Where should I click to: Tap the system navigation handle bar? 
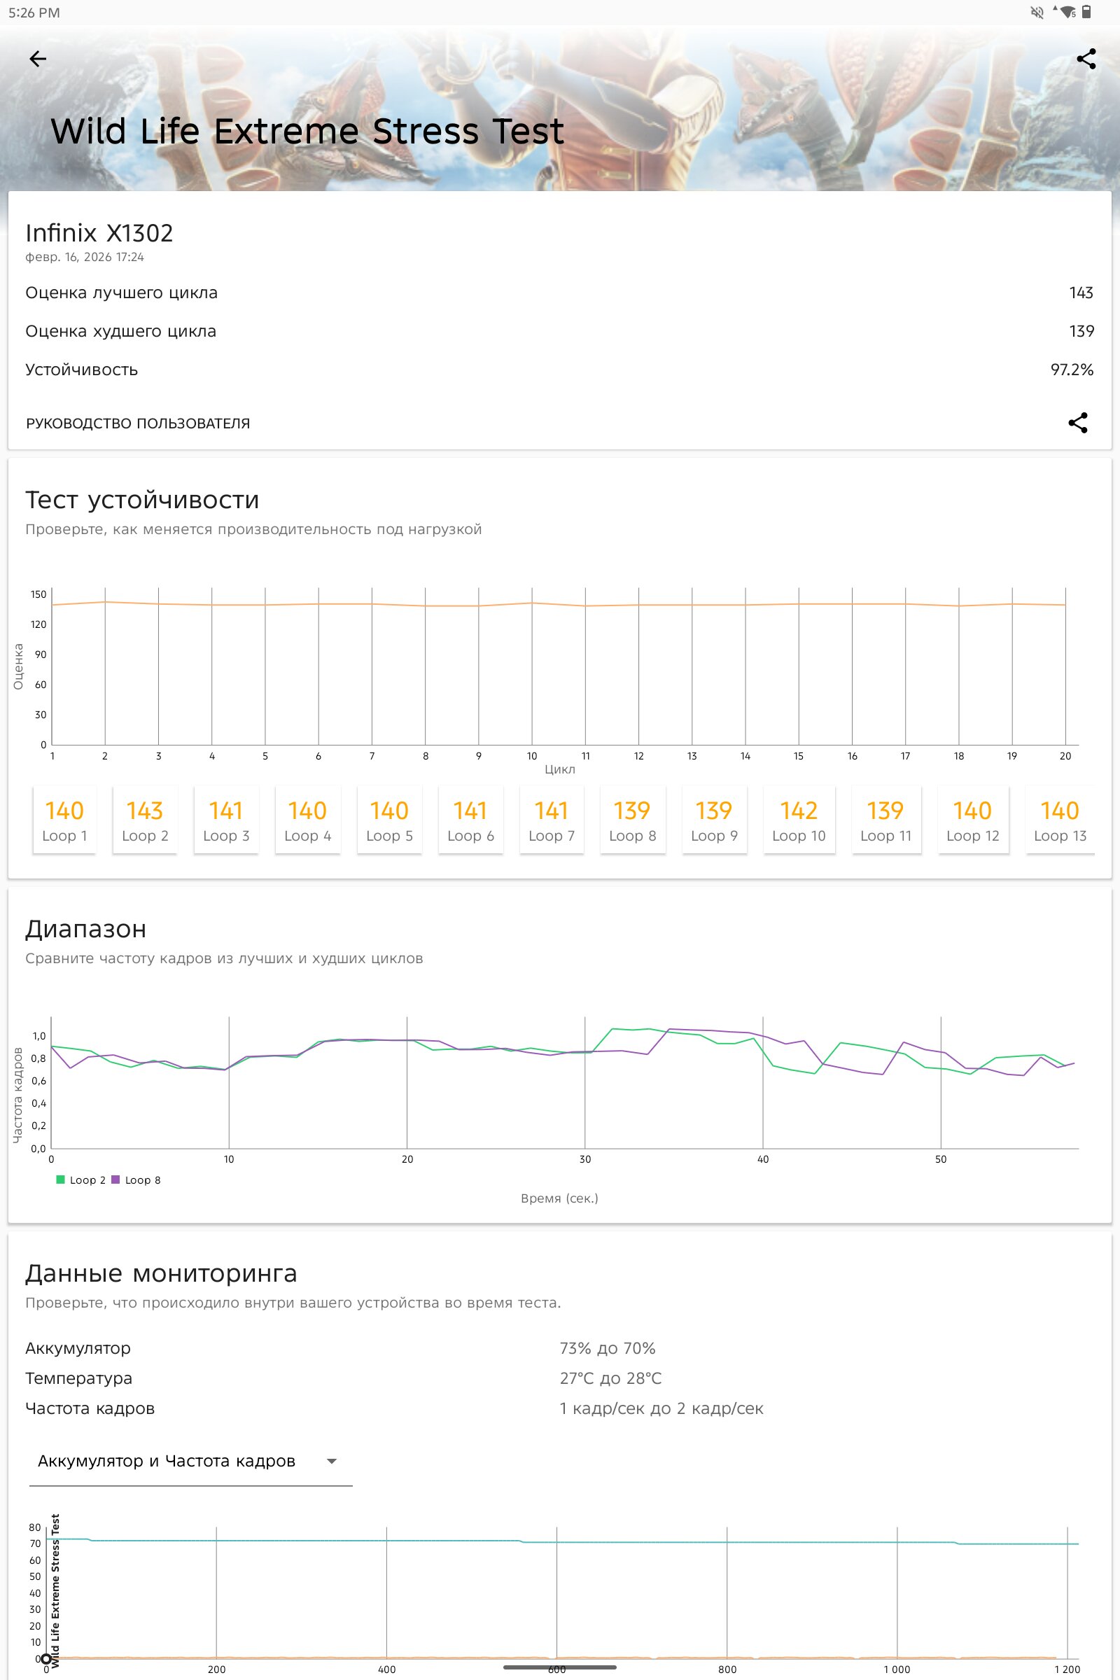(559, 1667)
